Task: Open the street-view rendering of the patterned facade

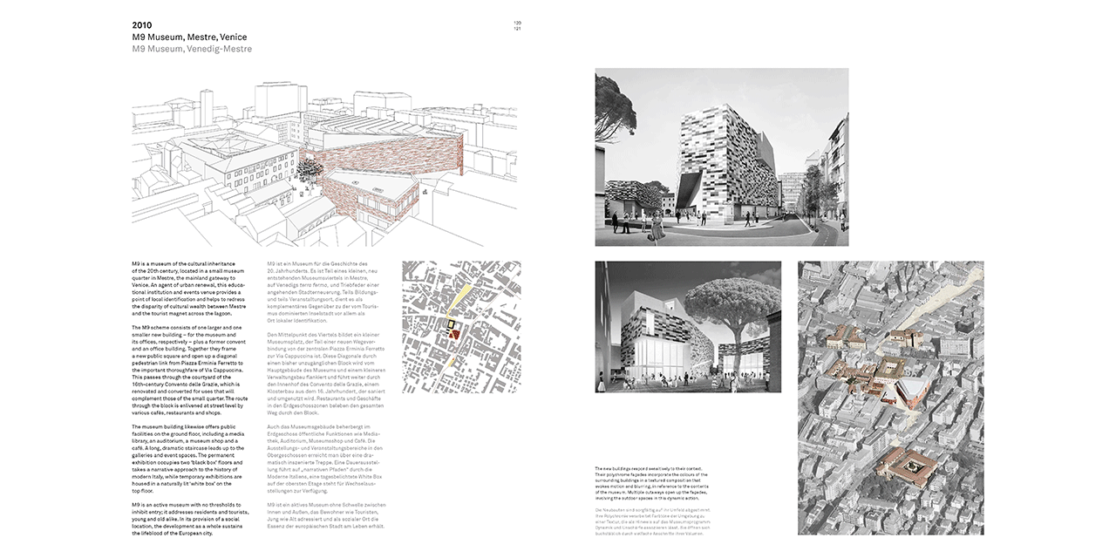Action: pyautogui.click(x=721, y=157)
